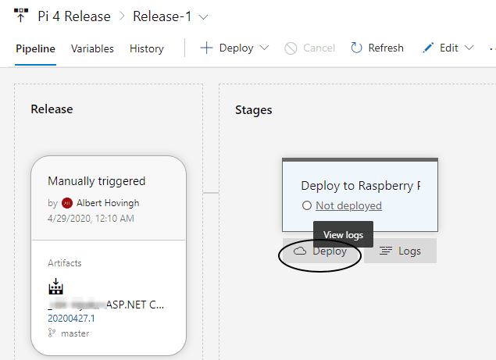Click the branch icon beside master
Viewport: 496px width, 360px height.
pyautogui.click(x=52, y=333)
